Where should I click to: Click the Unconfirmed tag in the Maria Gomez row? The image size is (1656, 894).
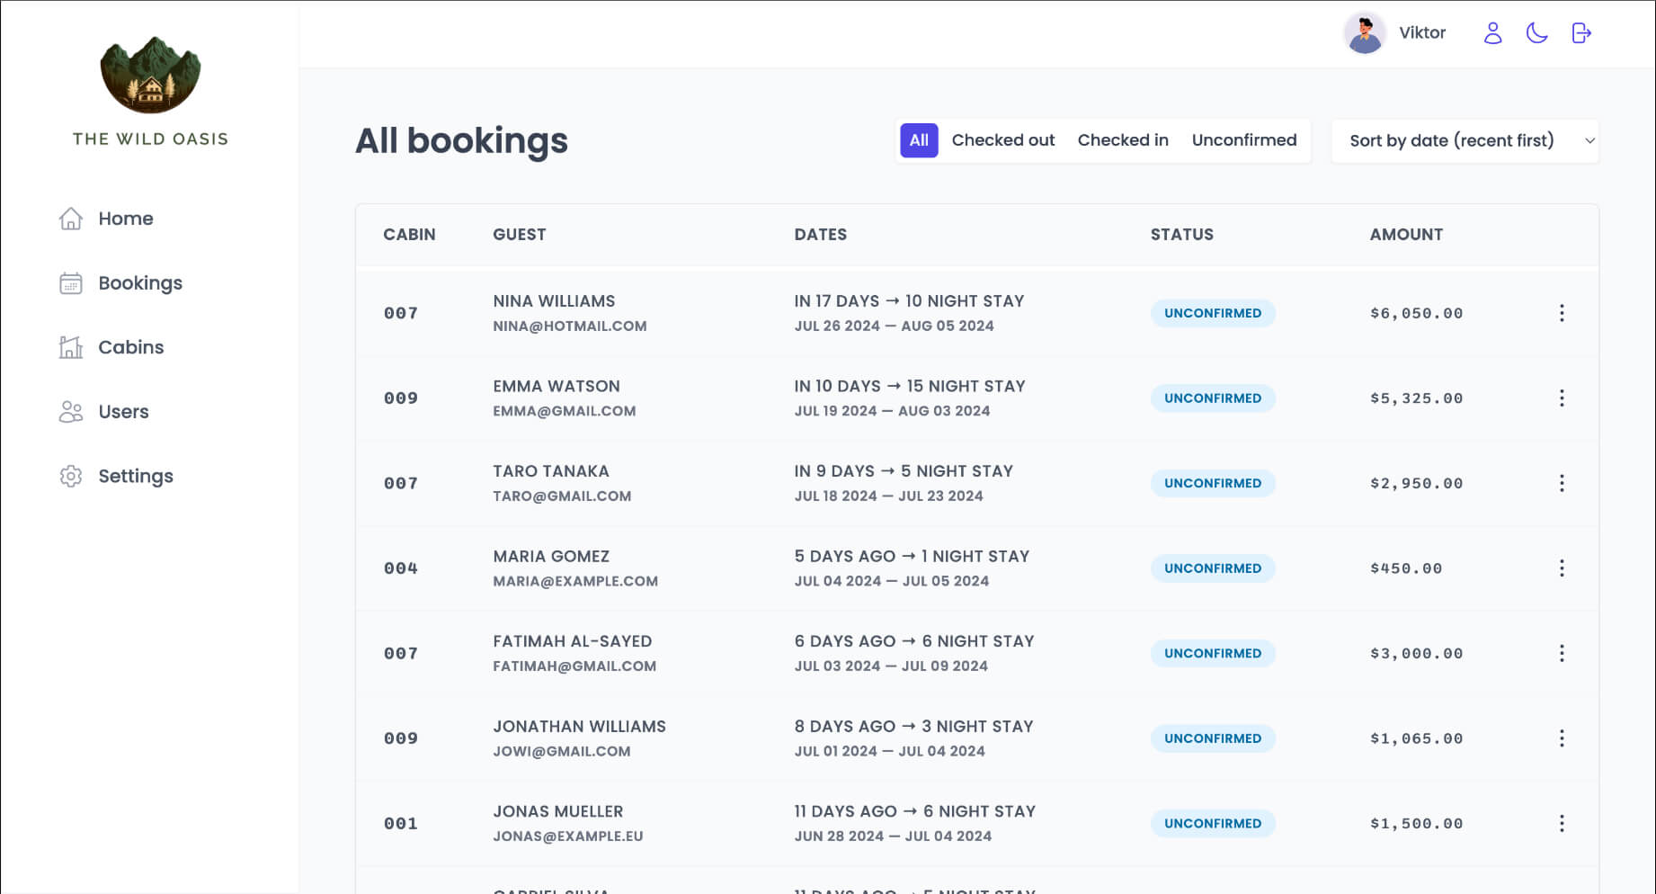pyautogui.click(x=1213, y=568)
